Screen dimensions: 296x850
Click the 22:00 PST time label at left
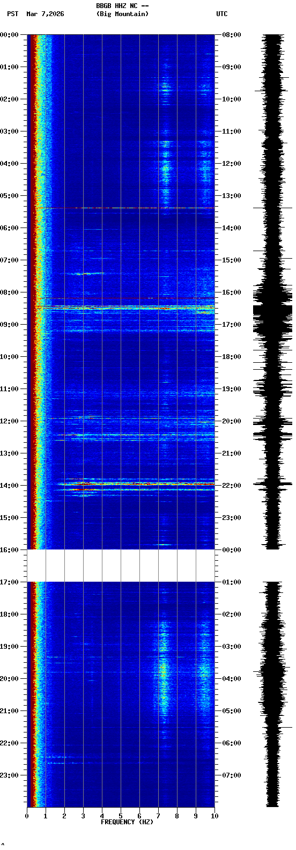click(x=9, y=743)
